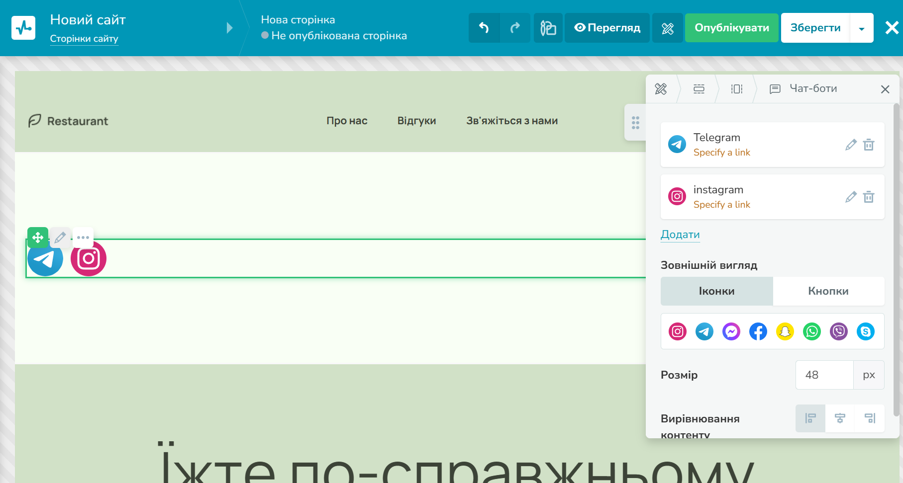Expand the pages arrow next to site name
903x483 pixels.
point(229,28)
